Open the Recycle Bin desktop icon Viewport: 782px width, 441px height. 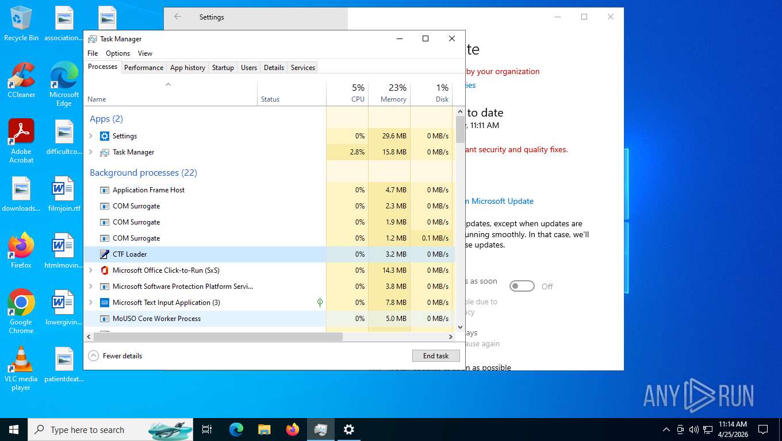point(21,25)
